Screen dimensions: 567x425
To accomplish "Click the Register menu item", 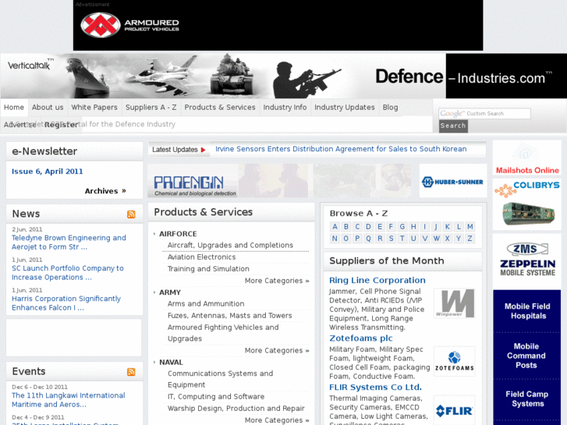I will coord(62,125).
